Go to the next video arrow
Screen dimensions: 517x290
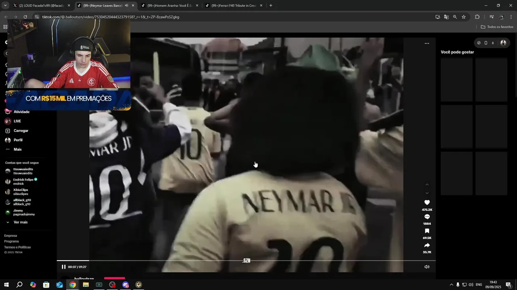[x=427, y=193]
